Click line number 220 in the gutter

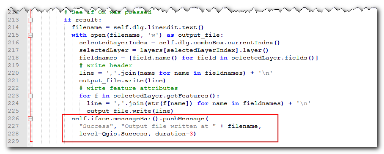point(13,73)
